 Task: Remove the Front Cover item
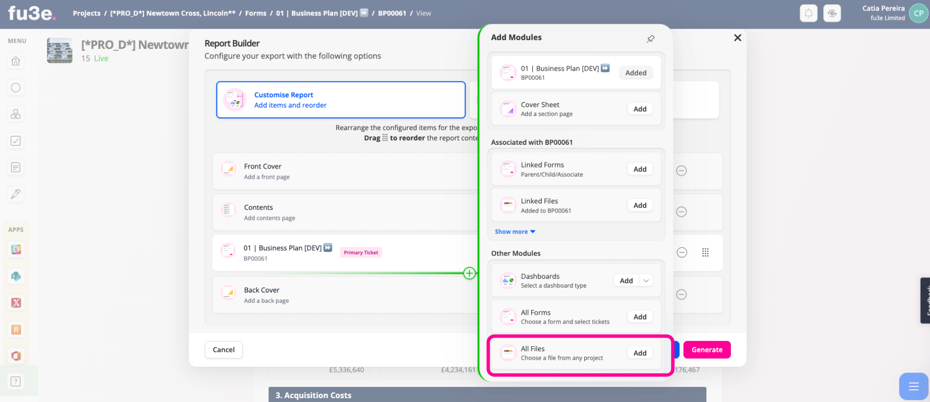tap(682, 170)
